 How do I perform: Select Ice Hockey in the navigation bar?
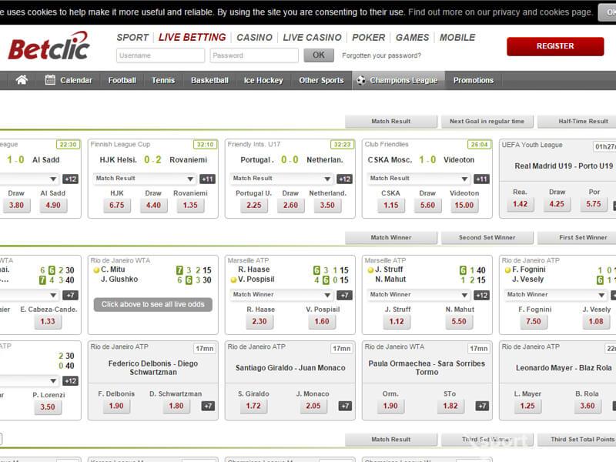263,80
